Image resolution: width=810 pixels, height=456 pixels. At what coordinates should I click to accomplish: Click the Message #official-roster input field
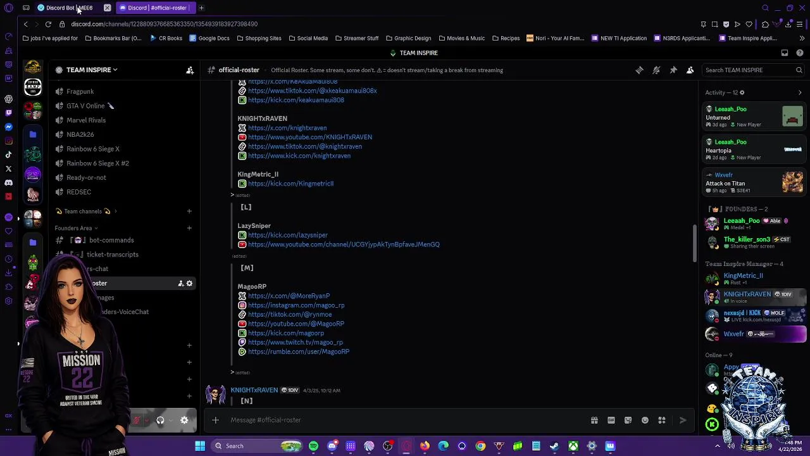(405, 420)
